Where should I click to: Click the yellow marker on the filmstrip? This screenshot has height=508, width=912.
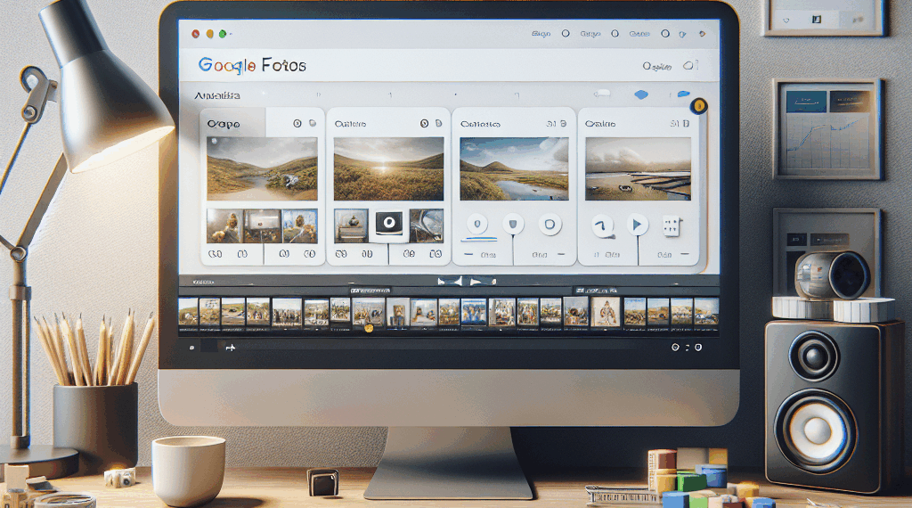click(368, 328)
